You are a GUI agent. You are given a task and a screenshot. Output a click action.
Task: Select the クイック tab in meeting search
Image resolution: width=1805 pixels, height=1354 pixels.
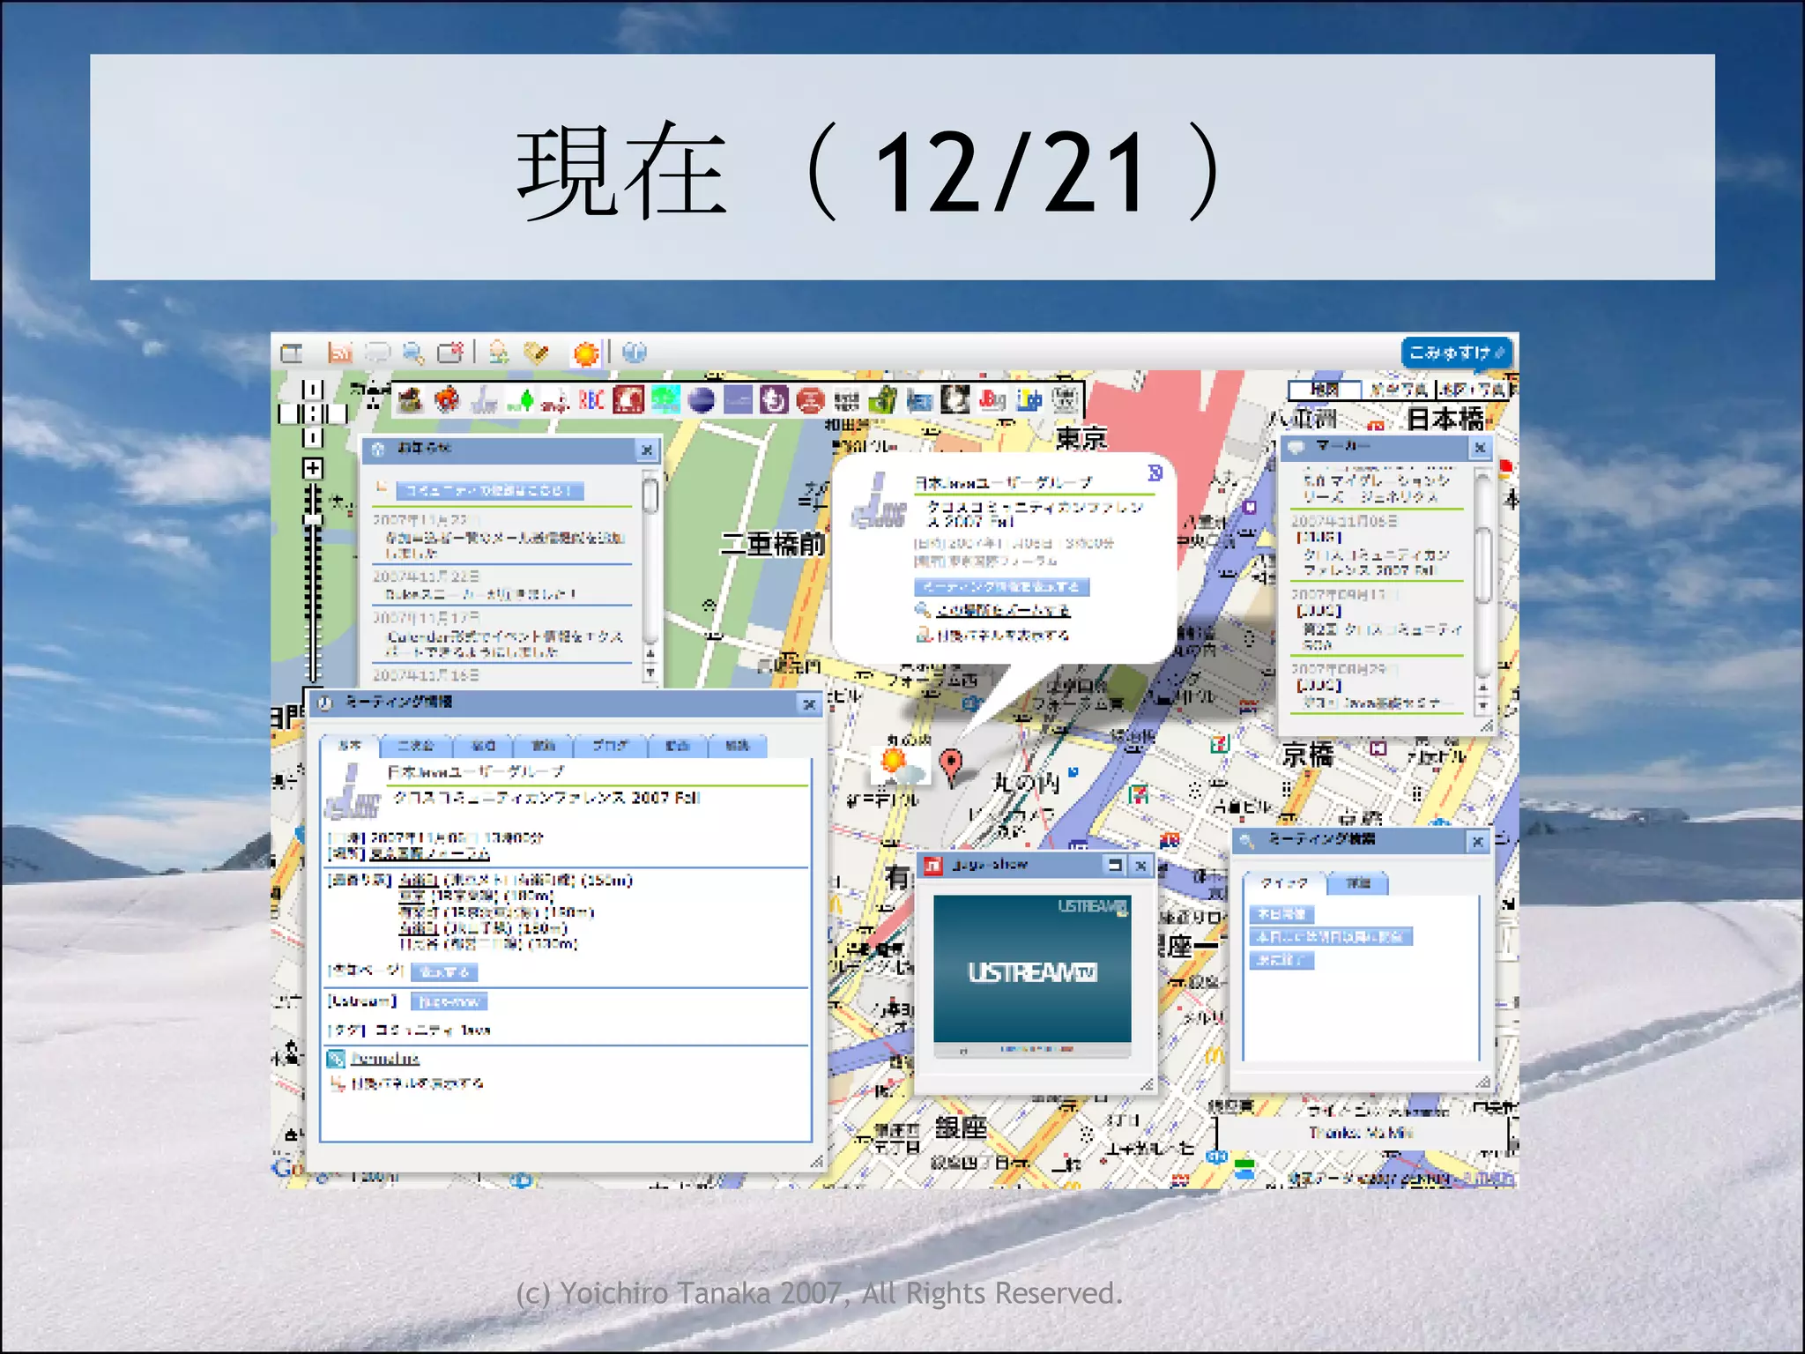tap(1283, 883)
